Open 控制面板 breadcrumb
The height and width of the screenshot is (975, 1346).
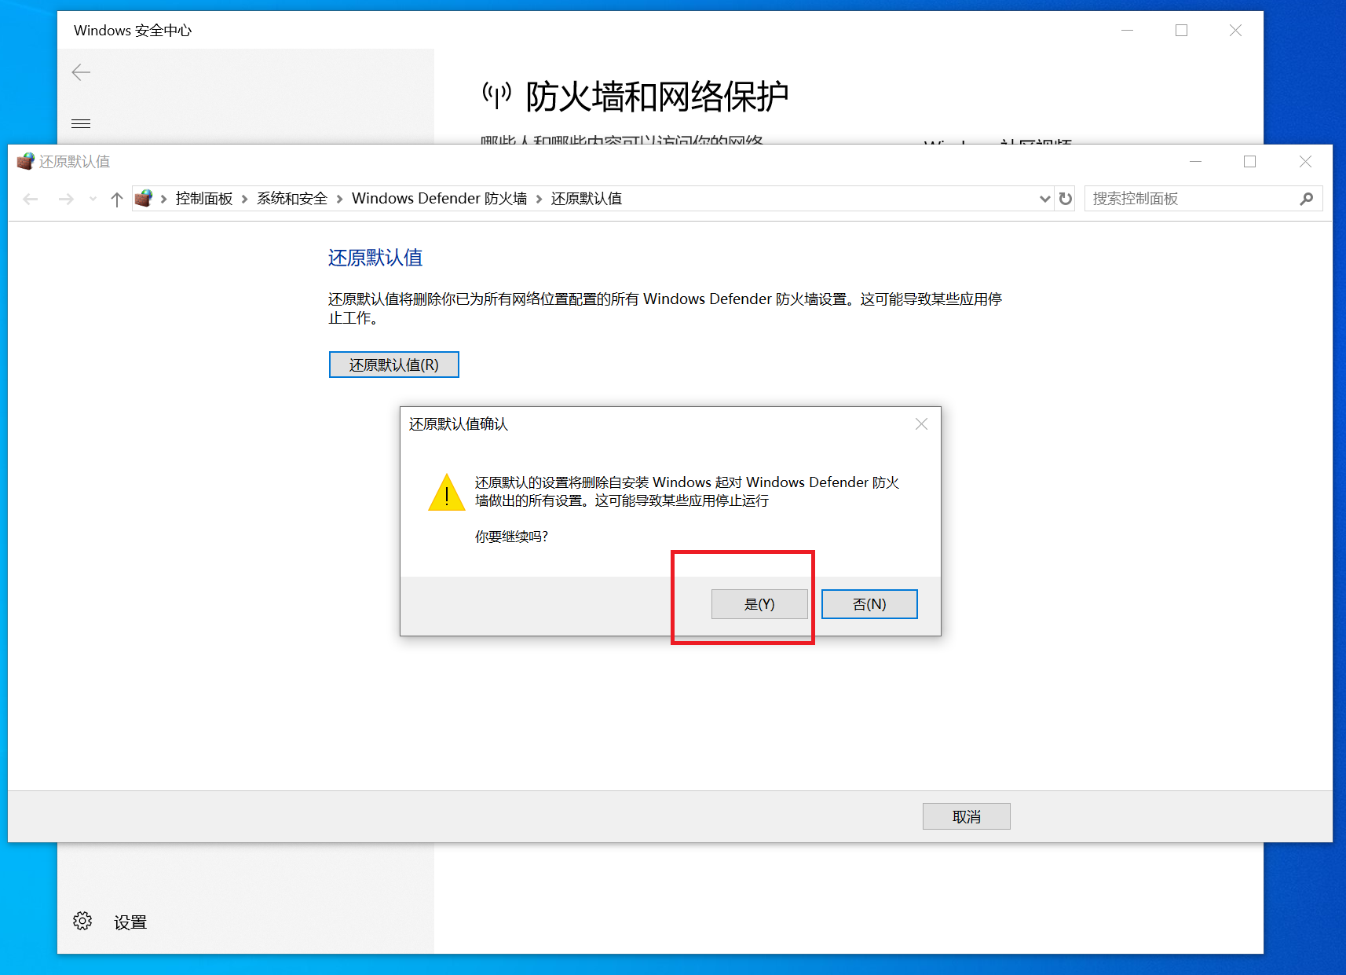[x=204, y=199]
